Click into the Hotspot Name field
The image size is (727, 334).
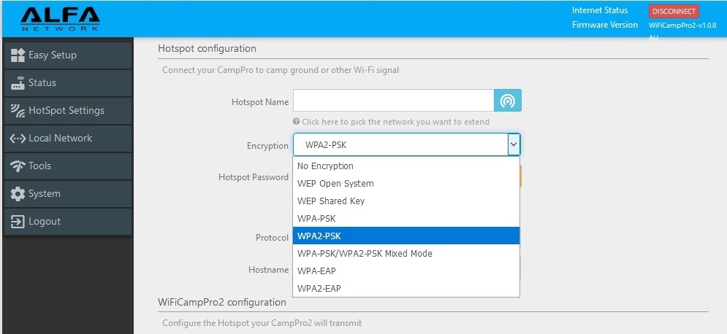coord(394,101)
